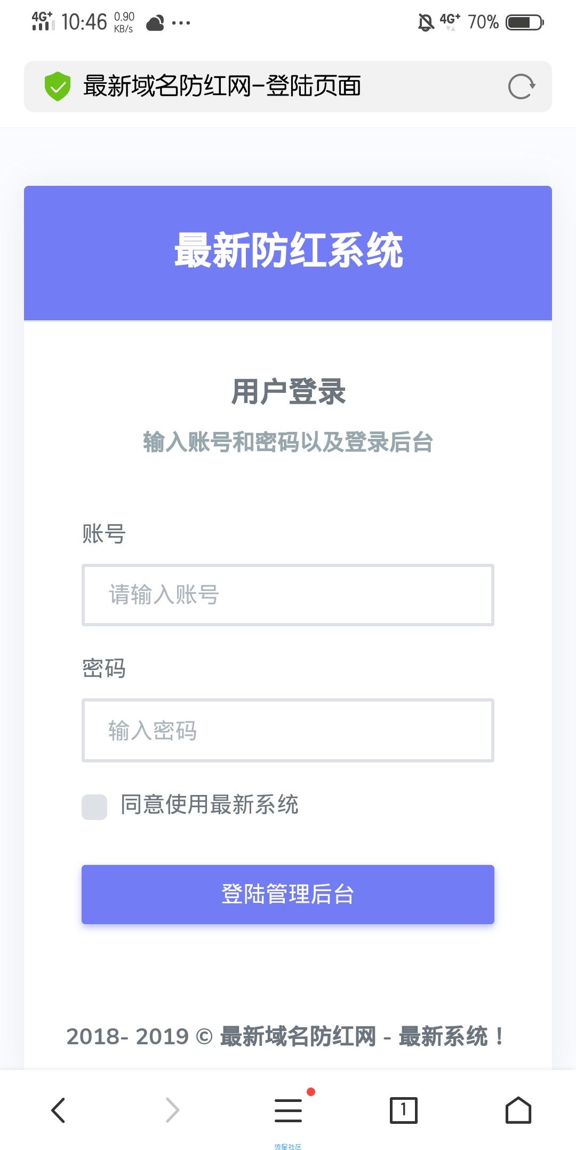Open the browser hamburger menu

pyautogui.click(x=289, y=1110)
